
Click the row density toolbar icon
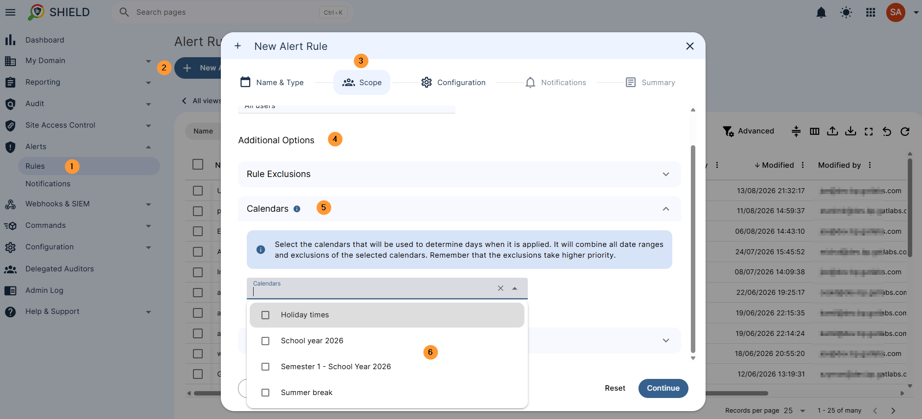[796, 131]
